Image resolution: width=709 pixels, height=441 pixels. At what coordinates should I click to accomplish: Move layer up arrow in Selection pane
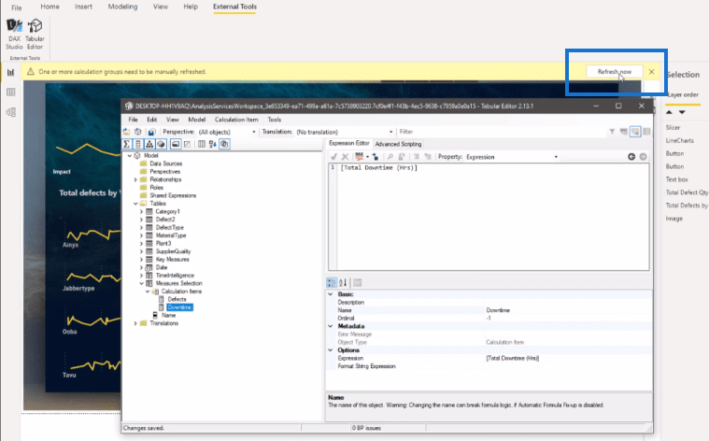669,112
